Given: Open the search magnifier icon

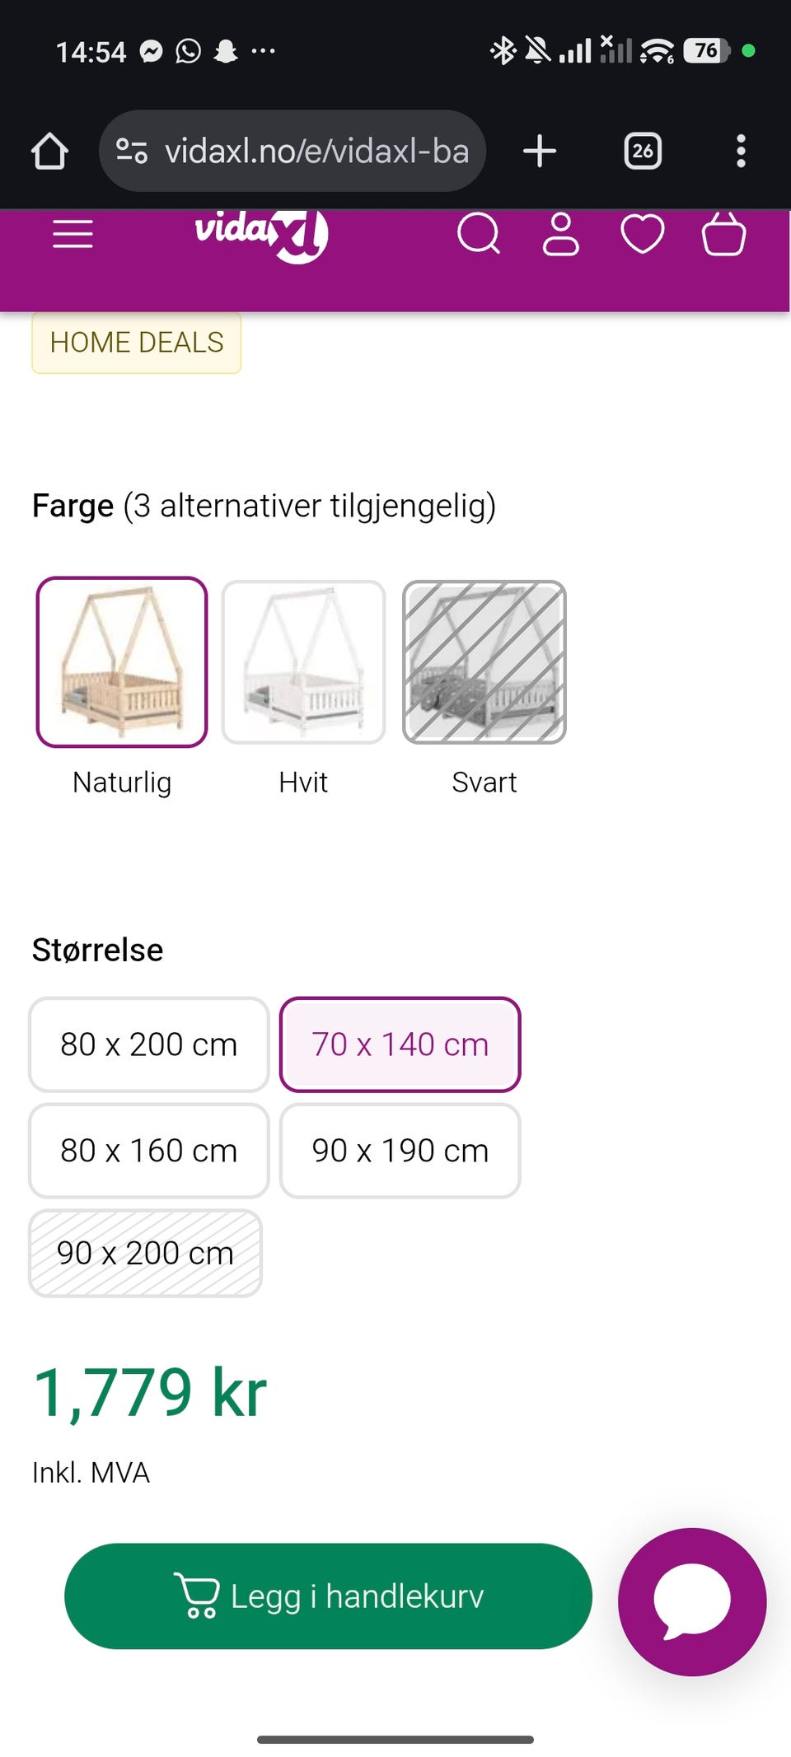Looking at the screenshot, I should point(479,234).
